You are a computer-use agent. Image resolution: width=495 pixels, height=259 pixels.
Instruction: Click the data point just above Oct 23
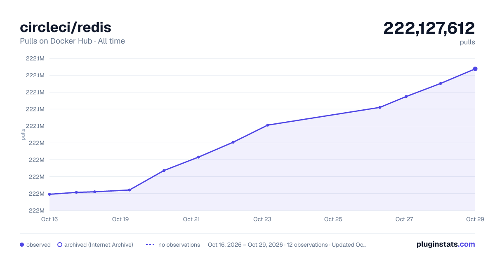click(x=268, y=125)
